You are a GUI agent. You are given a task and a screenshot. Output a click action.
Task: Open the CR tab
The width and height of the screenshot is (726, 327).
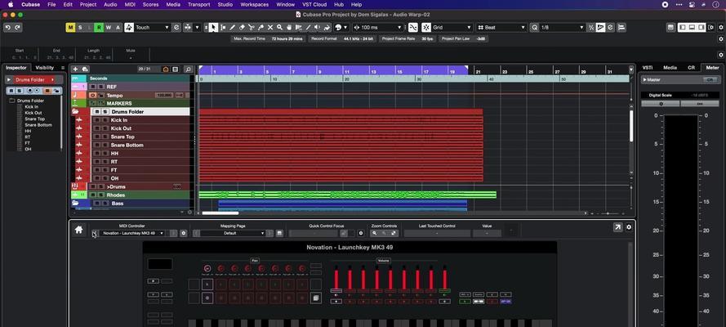691,68
